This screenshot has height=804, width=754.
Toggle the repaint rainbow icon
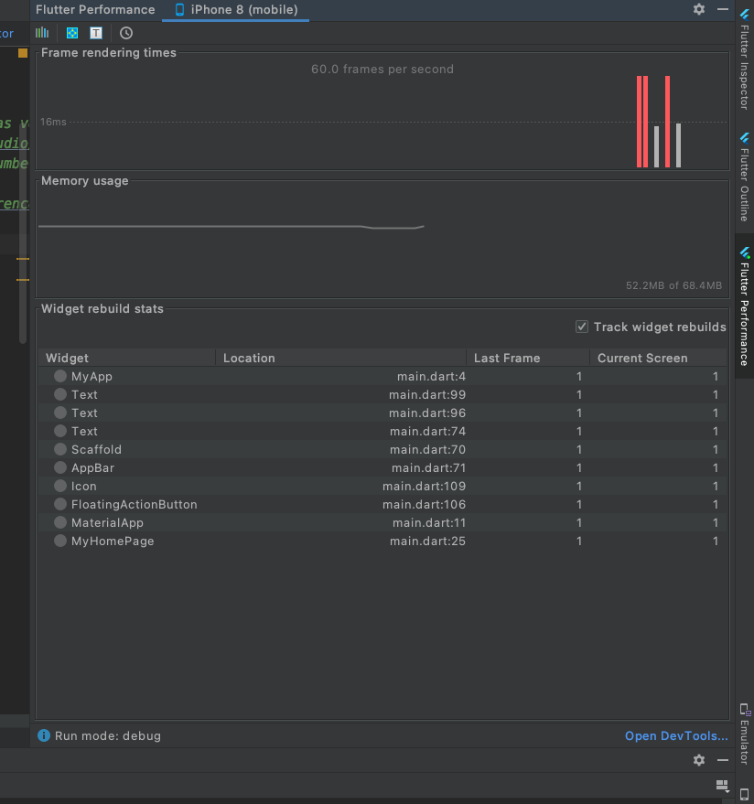pyautogui.click(x=72, y=33)
